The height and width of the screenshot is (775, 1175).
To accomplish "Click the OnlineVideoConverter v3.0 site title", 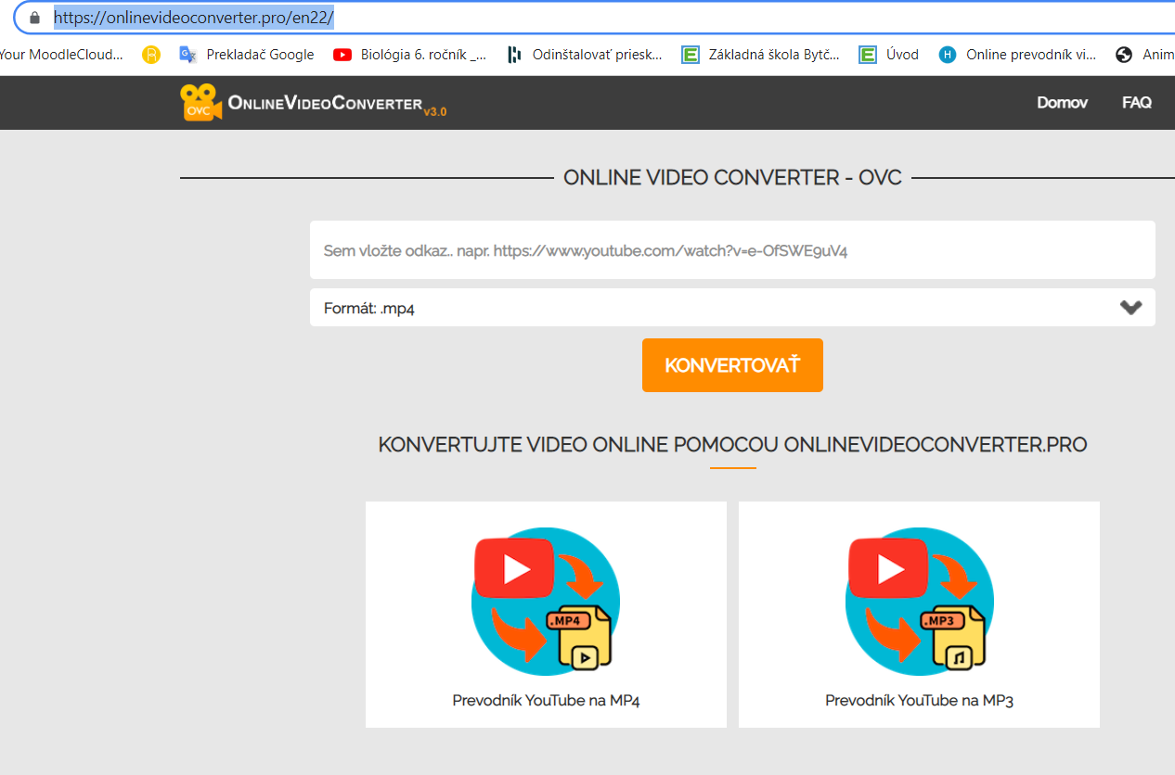I will 337,105.
